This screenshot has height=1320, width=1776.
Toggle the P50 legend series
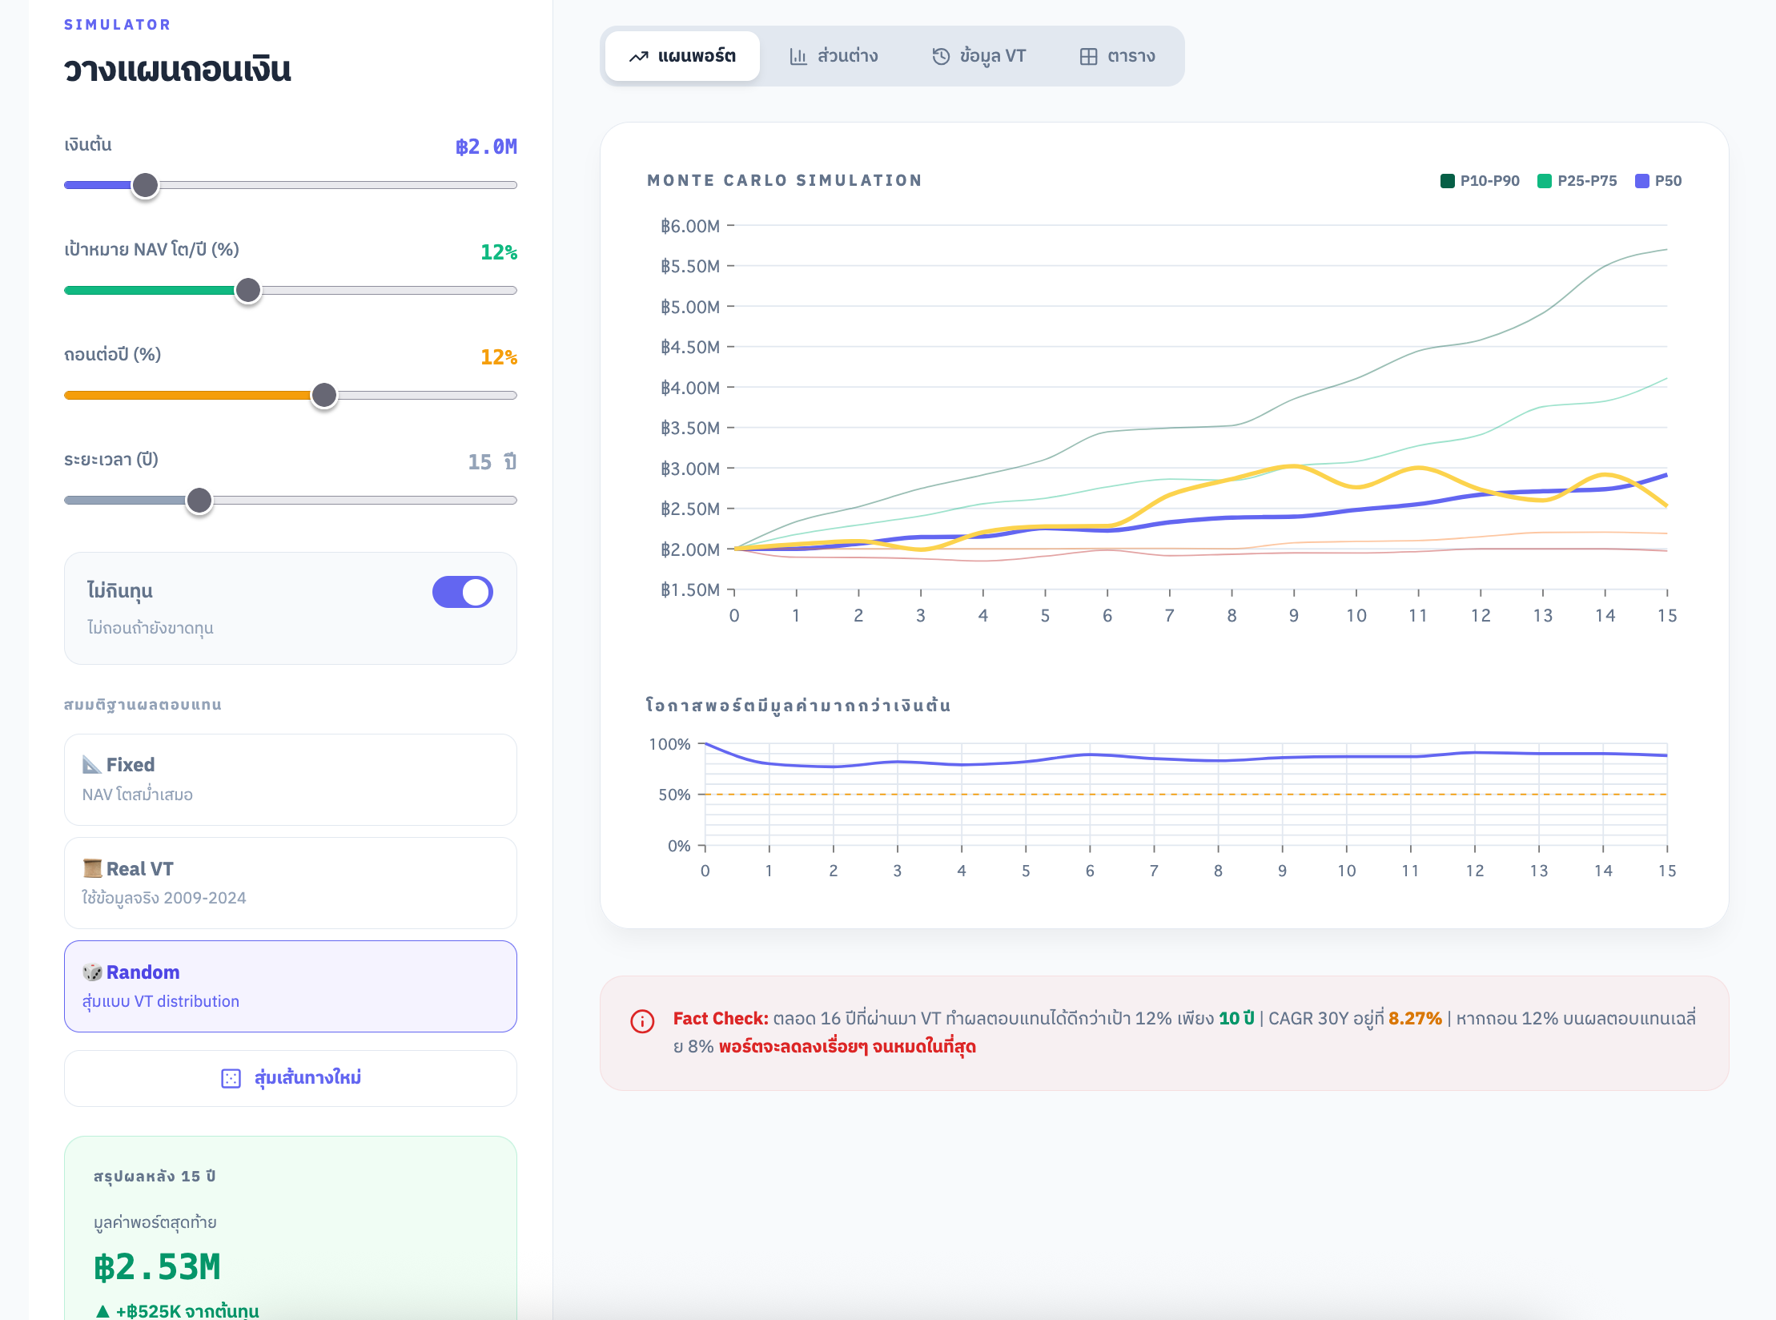click(x=1658, y=181)
